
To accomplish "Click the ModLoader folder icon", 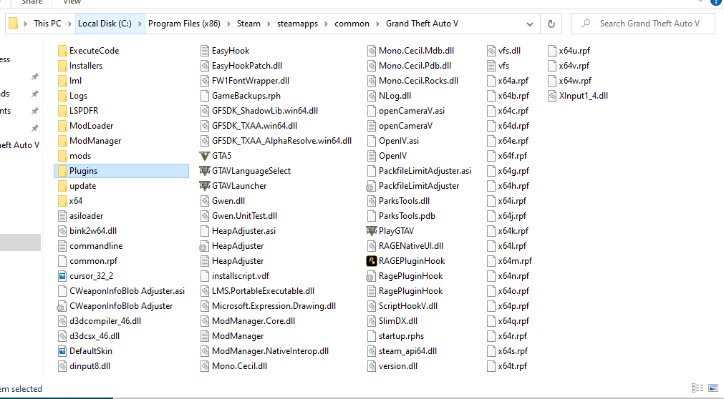I will point(62,126).
